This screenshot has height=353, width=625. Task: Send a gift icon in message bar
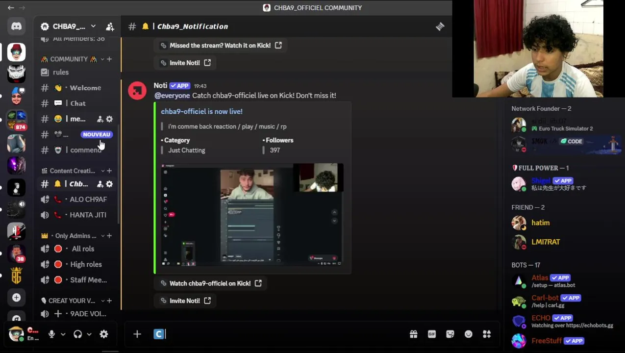413,334
